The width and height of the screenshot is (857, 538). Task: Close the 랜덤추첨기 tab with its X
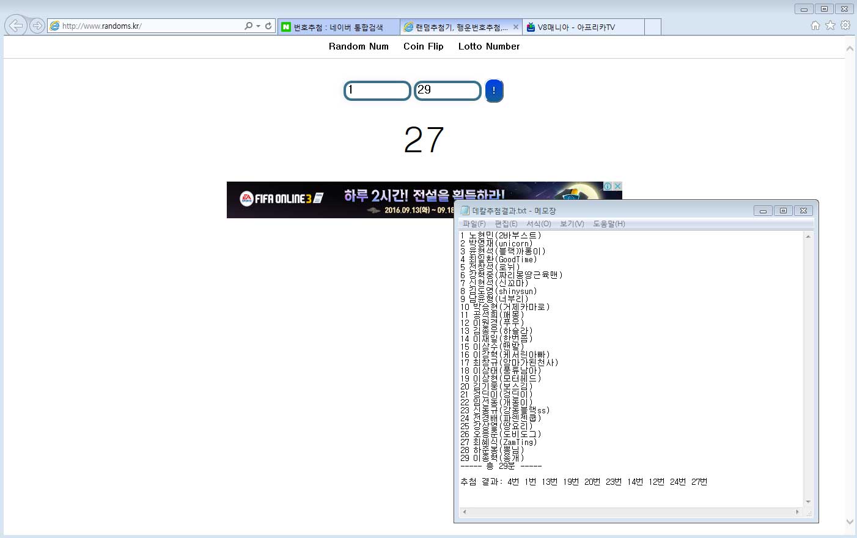tap(516, 27)
